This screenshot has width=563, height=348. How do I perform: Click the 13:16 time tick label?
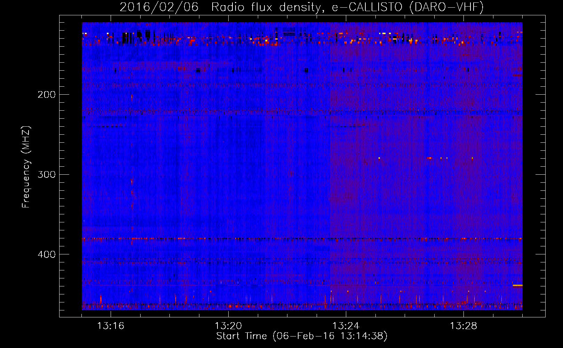coord(111,326)
